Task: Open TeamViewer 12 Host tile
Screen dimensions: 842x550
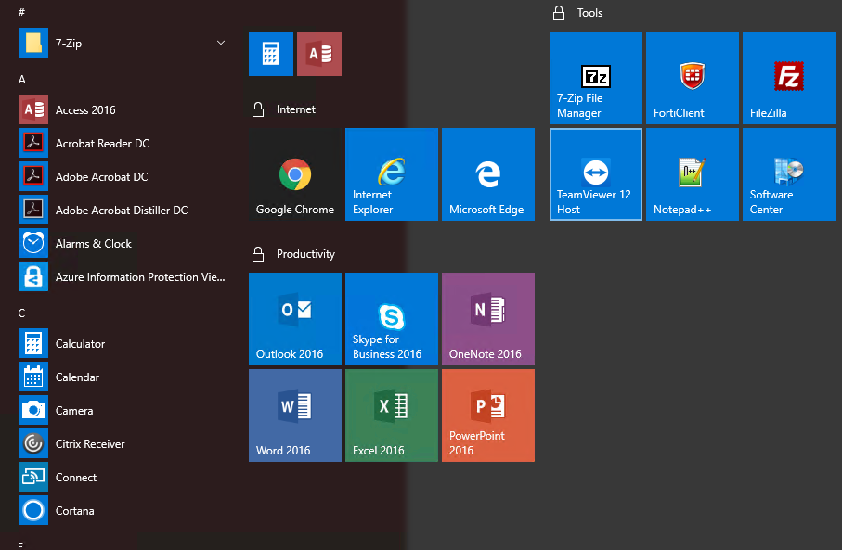Action: 595,174
